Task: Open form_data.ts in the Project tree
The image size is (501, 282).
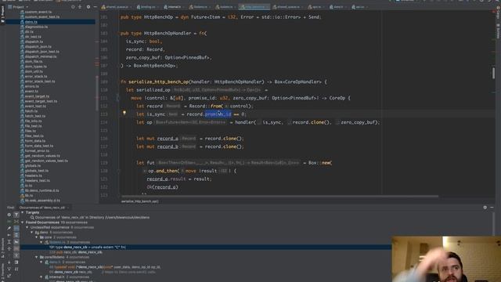Action: 34,141
